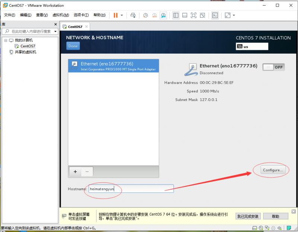Image resolution: width=298 pixels, height=232 pixels.
Task: Click the send Ctrl+Alt+Del toolbar icon
Action: pyautogui.click(x=133, y=15)
